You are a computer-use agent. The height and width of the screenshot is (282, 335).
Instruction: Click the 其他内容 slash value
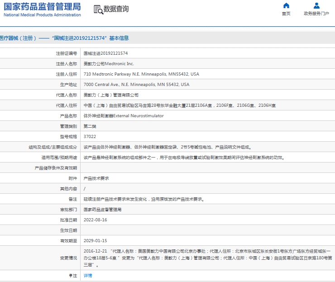pos(85,189)
